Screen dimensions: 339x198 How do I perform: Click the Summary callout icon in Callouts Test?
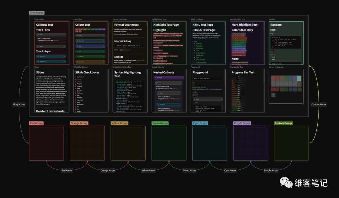(x=38, y=61)
